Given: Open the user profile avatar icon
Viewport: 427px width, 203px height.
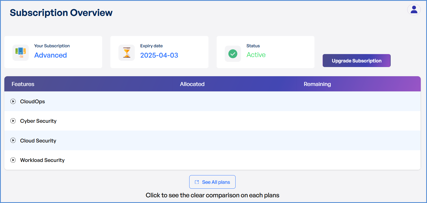Looking at the screenshot, I should pyautogui.click(x=414, y=10).
